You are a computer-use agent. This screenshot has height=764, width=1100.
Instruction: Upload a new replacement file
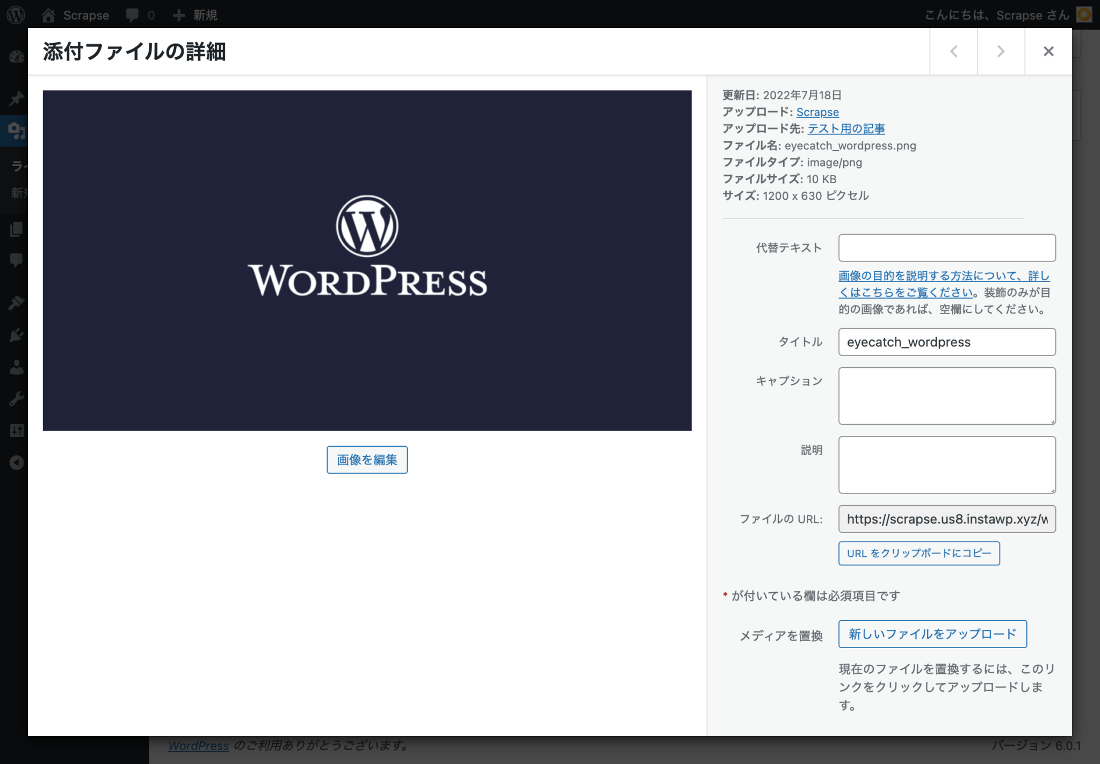pos(932,634)
